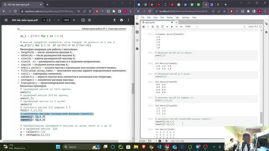This screenshot has width=269, height=151.
Task: Open the JupyterLab File menu
Action: coord(143,18)
